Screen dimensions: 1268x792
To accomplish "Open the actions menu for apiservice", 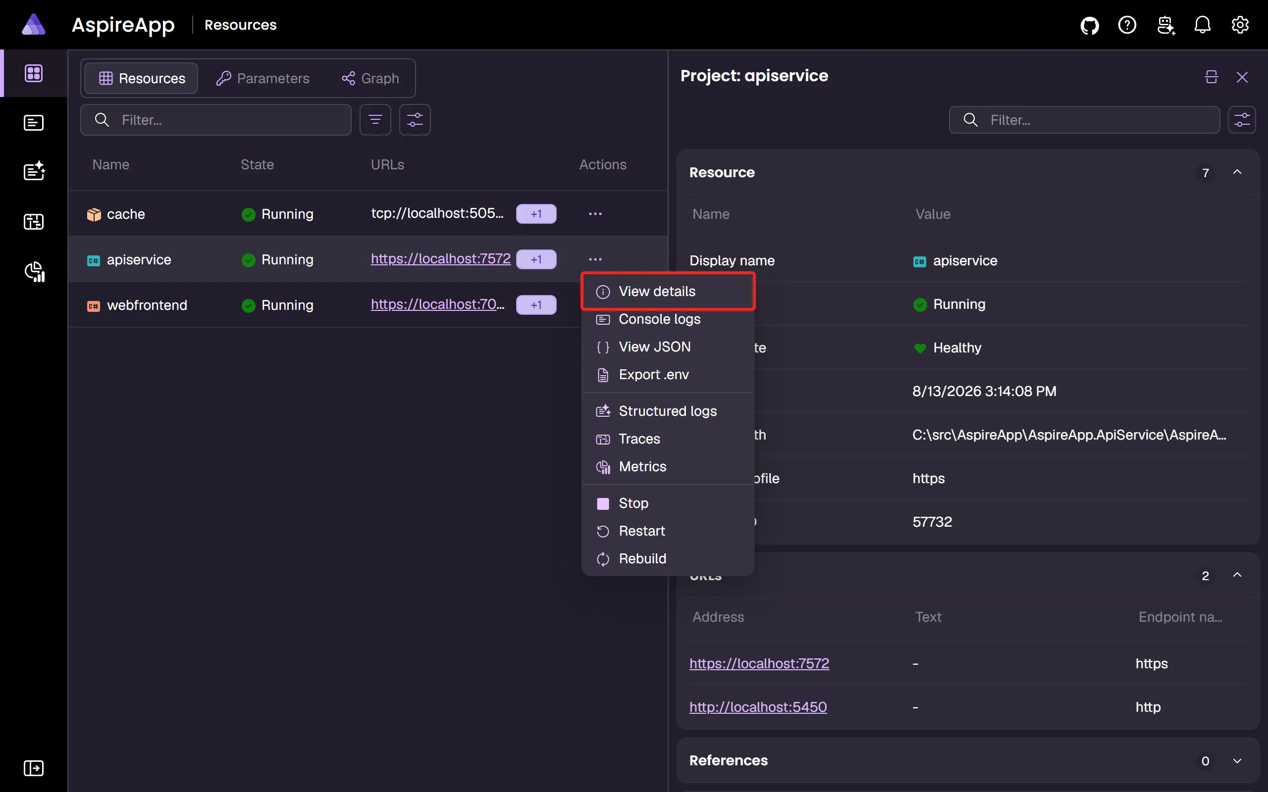I will 595,259.
